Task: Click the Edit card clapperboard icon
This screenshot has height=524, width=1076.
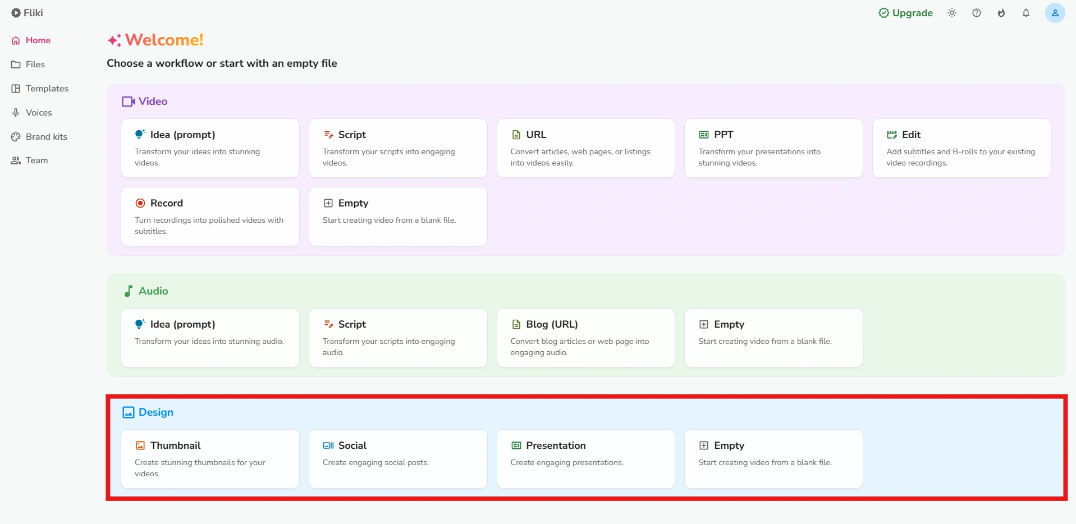Action: pos(892,135)
